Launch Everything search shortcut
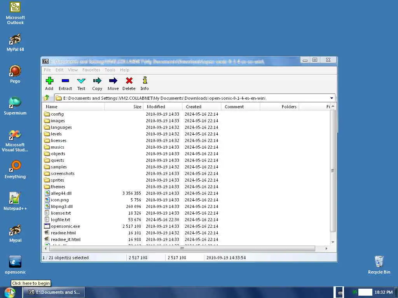 click(x=15, y=170)
